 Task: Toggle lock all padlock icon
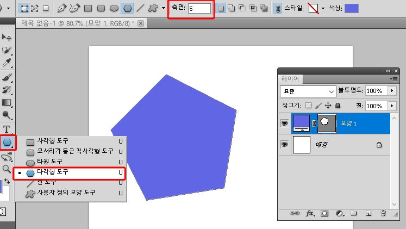point(338,106)
